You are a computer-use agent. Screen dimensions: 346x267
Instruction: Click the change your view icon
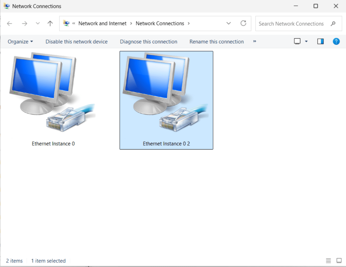point(297,41)
